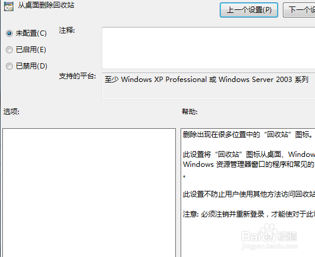315x257 pixels.
Task: Click help line starting 此设置不防止用户使用
Action: click(249, 194)
